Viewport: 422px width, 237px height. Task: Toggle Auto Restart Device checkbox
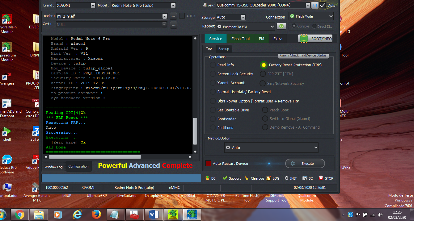(x=208, y=164)
